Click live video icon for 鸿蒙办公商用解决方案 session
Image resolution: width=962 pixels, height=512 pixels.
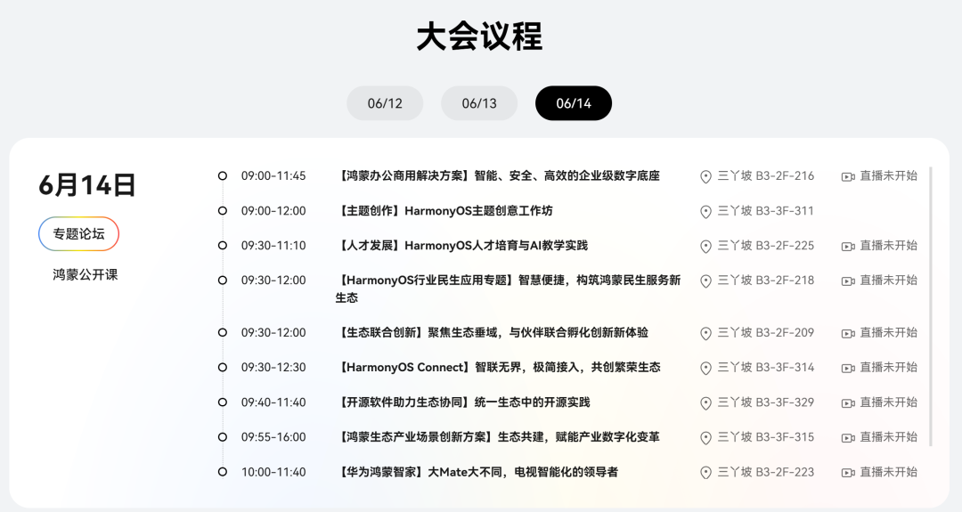(848, 176)
